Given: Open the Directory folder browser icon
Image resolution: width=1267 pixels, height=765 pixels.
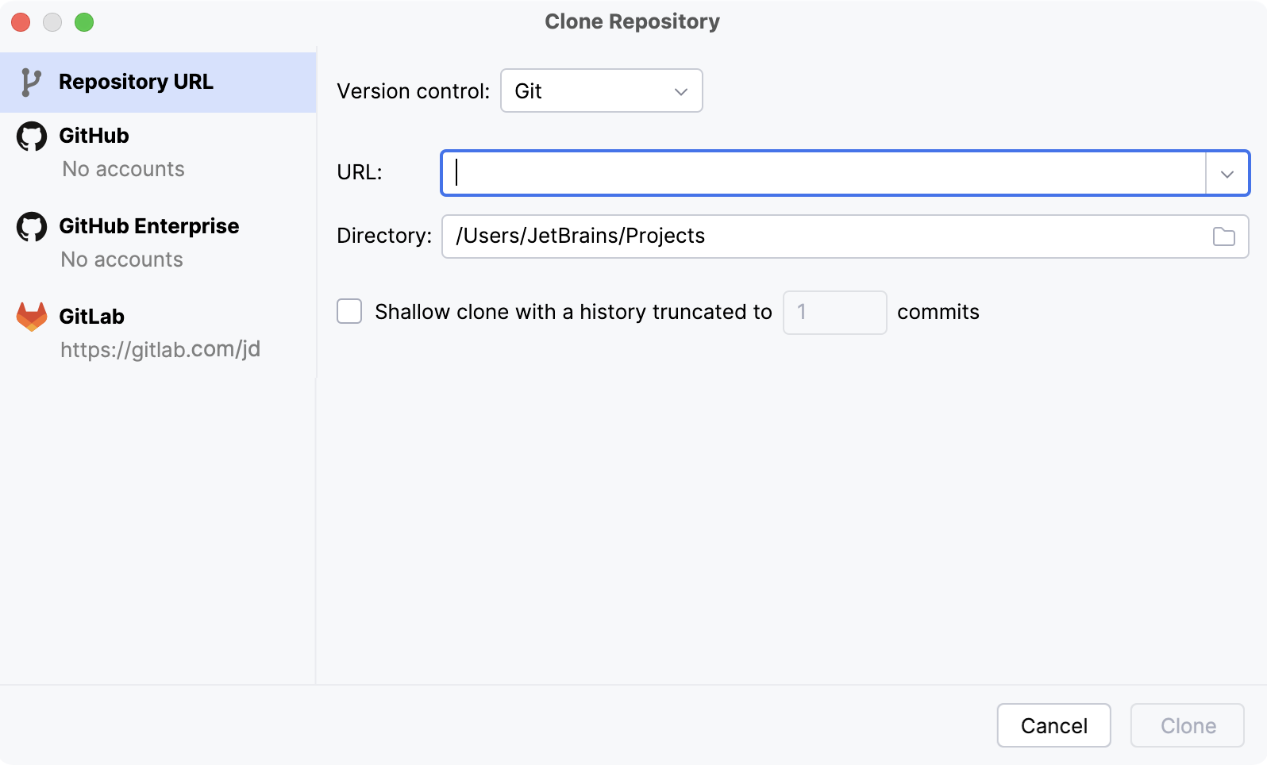Looking at the screenshot, I should point(1223,236).
